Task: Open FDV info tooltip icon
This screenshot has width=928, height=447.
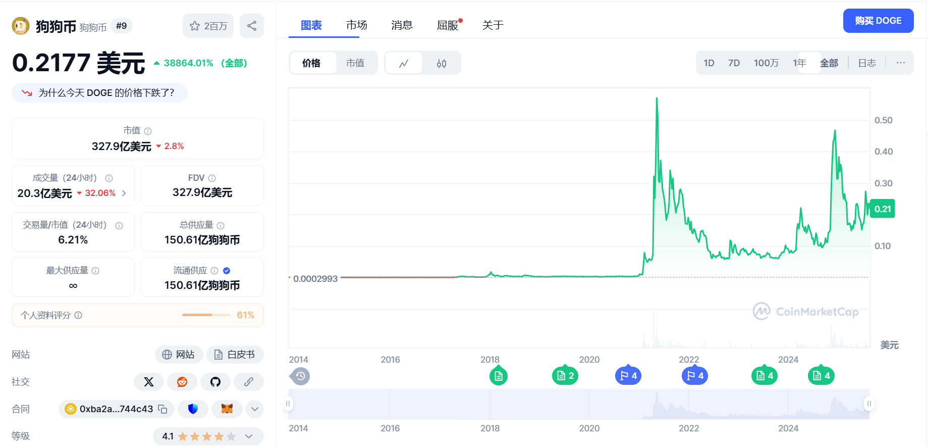Action: pyautogui.click(x=212, y=178)
